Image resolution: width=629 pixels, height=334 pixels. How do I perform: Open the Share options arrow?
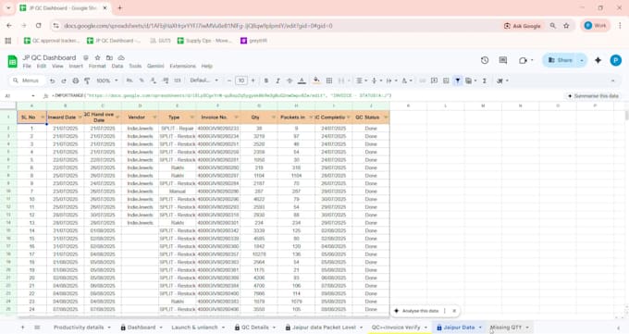click(582, 60)
